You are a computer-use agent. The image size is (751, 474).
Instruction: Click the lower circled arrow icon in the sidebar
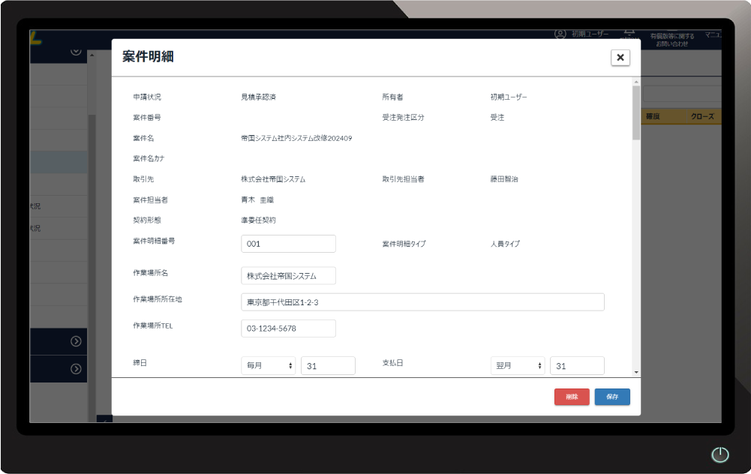tap(76, 368)
